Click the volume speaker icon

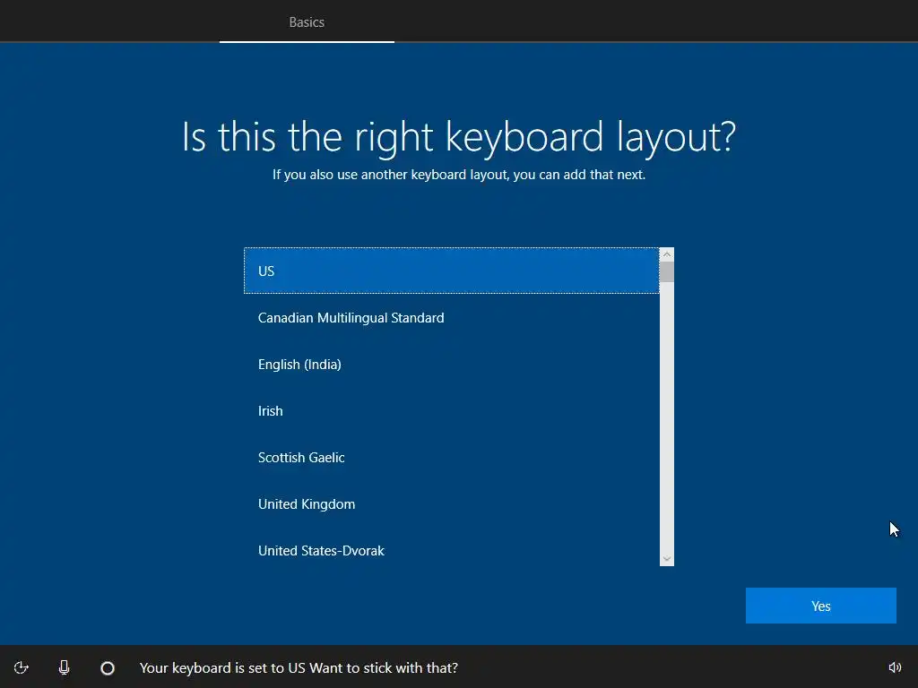895,667
